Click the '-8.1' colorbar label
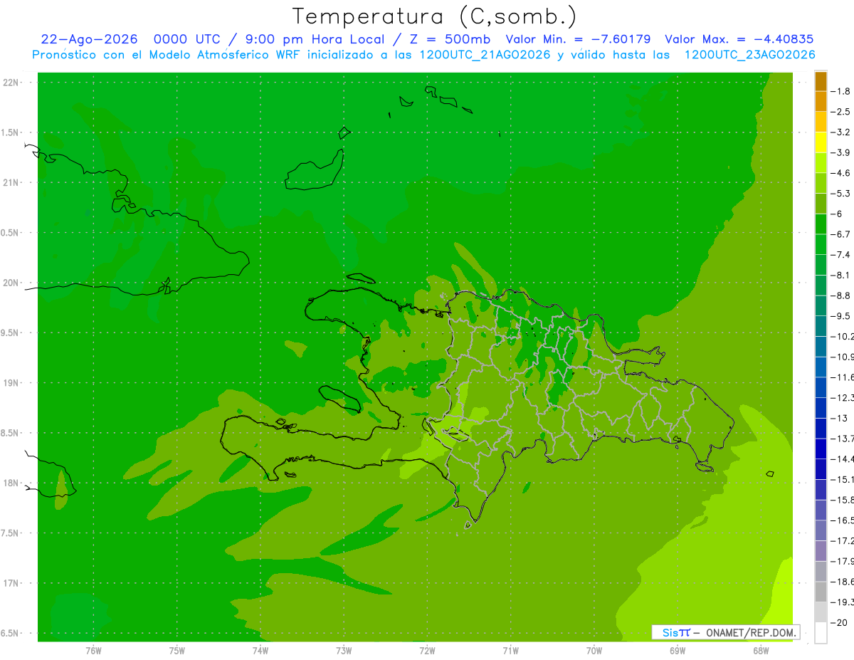Screen dimensions: 854x660 (x=841, y=275)
